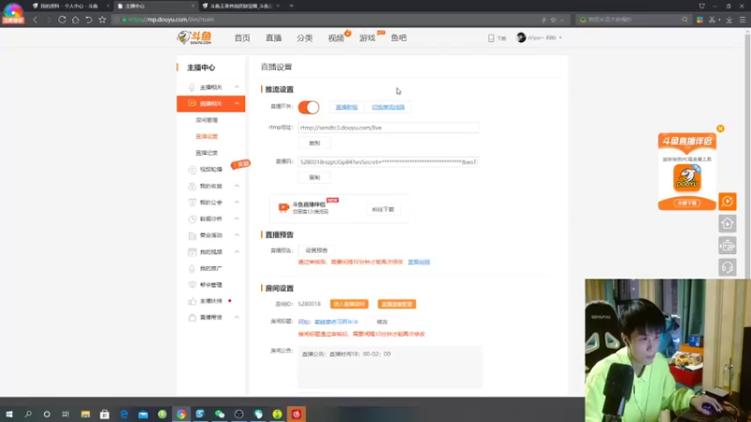Screen dimensions: 751x422
Task: Select 直播记录 in the sidebar
Action: (207, 153)
